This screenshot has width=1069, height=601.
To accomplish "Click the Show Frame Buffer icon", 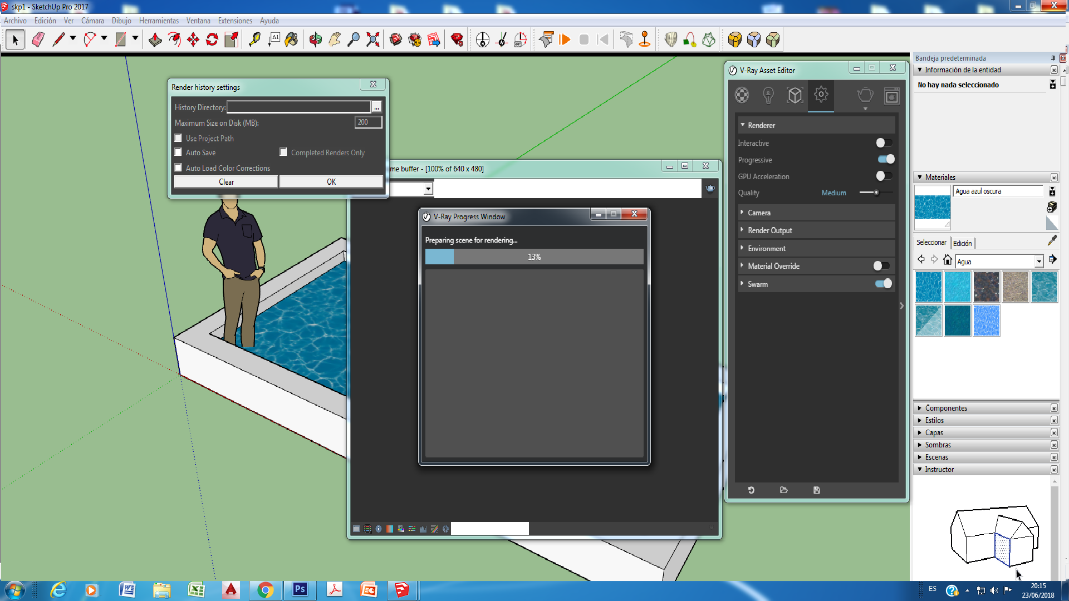I will [891, 96].
